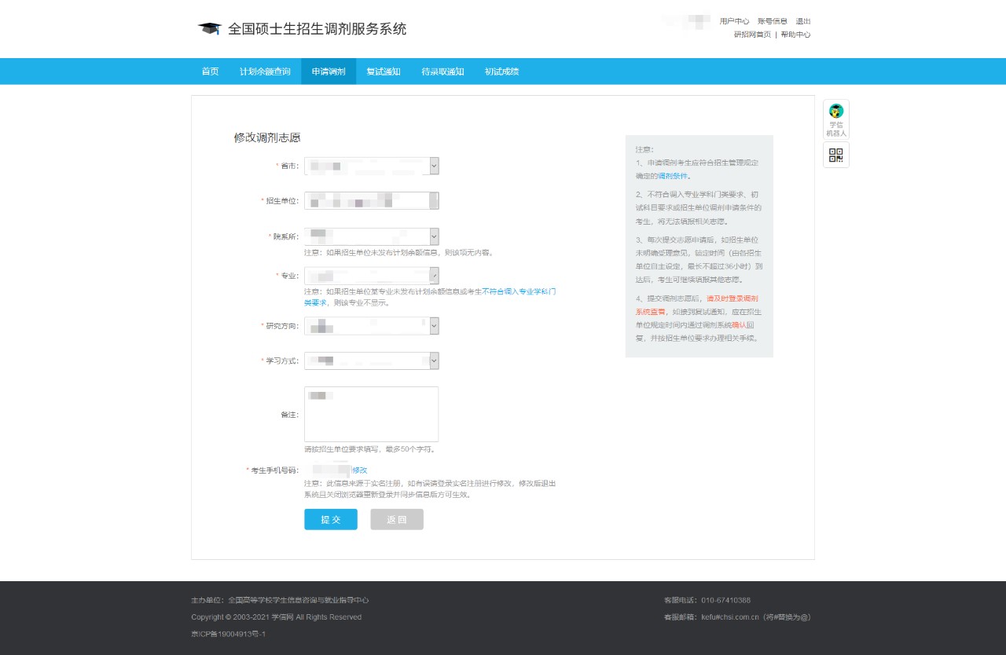This screenshot has height=655, width=1006.
Task: Go to 首页 tab
Action: click(x=210, y=71)
